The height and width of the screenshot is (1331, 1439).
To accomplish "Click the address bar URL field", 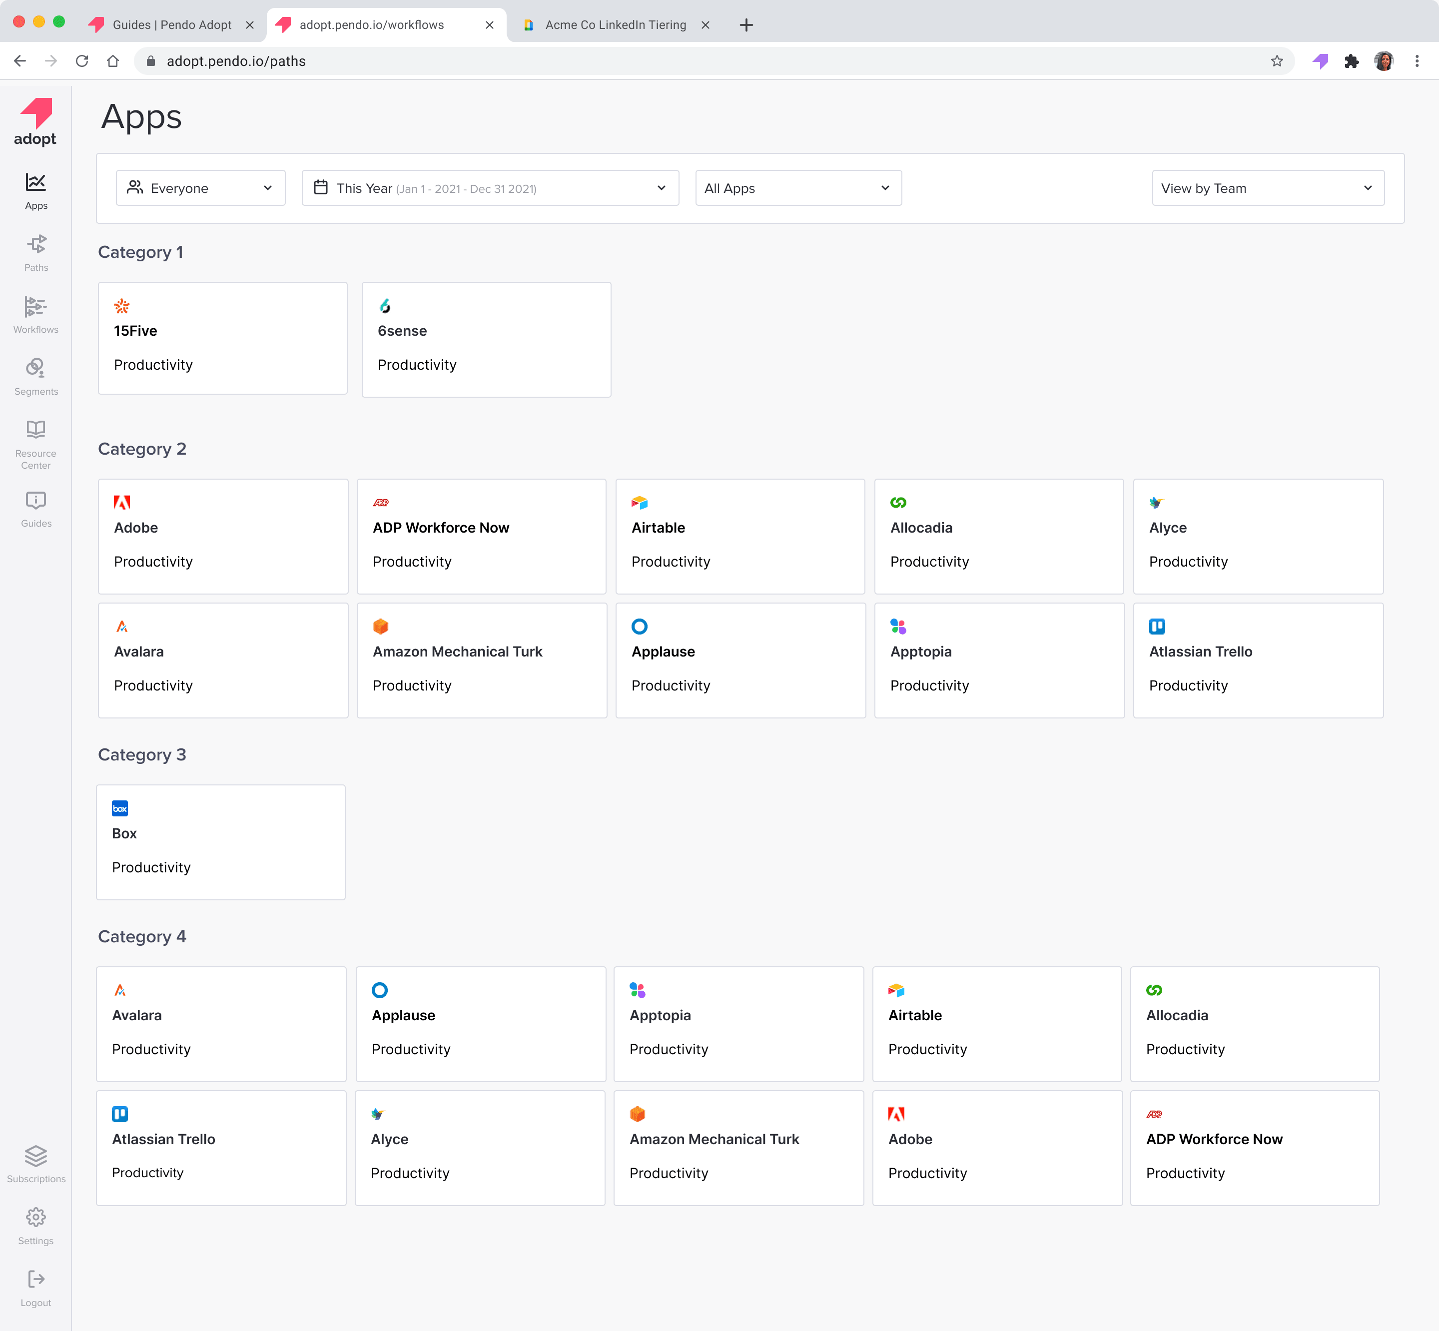I will [x=715, y=61].
